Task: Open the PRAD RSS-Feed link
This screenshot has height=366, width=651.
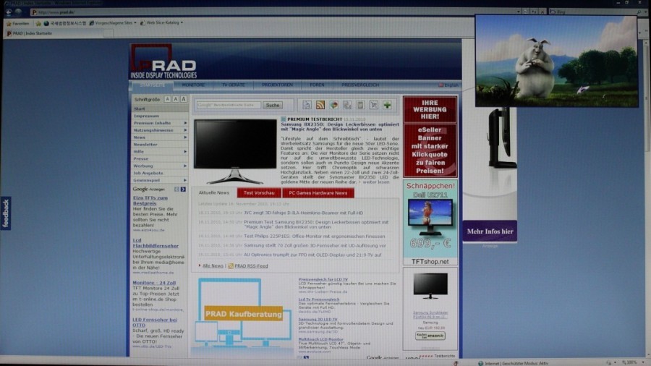Action: 251,265
